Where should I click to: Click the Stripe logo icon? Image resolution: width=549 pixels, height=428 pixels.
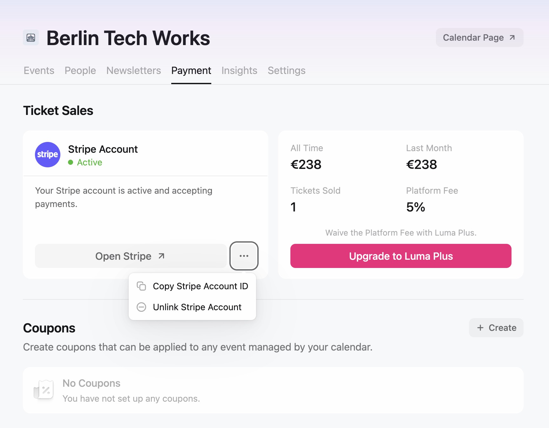pos(47,155)
